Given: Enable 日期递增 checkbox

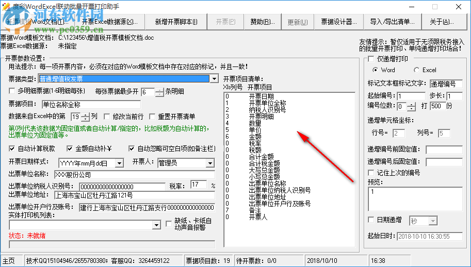Looking at the screenshot, I should pyautogui.click(x=371, y=220).
